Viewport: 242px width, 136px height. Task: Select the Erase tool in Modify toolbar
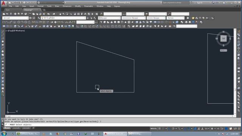[239, 31]
